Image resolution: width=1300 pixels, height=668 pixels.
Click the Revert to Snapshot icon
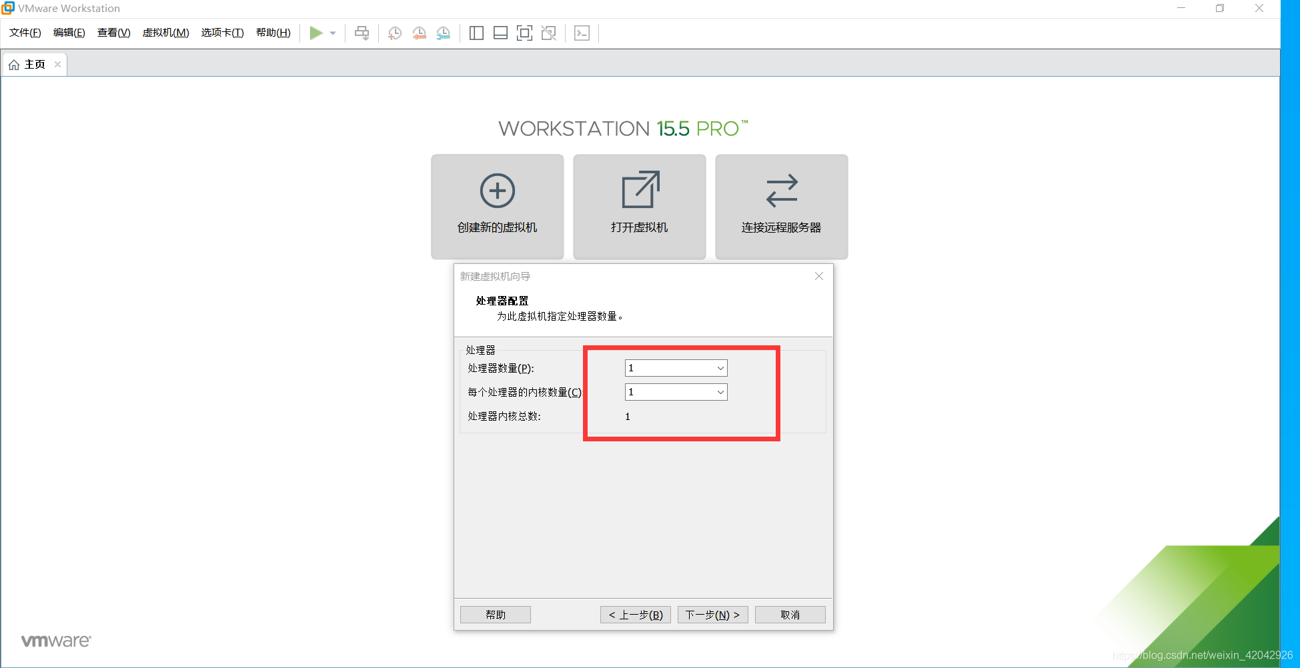419,33
